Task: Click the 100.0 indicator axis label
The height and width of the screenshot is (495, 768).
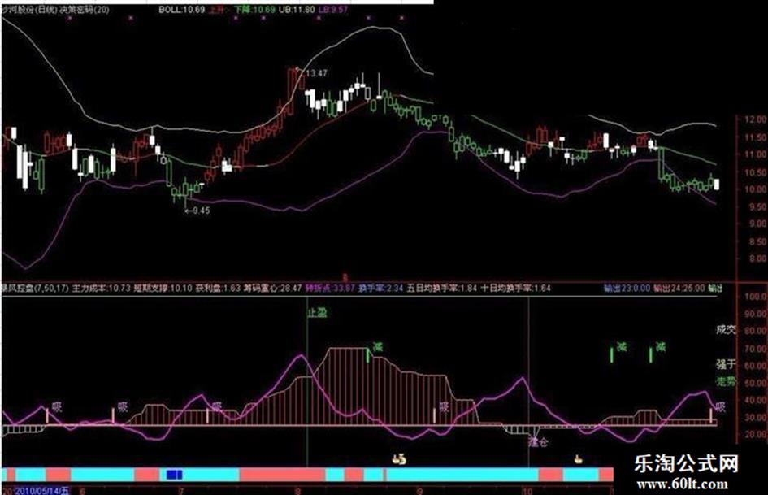Action: tap(755, 297)
